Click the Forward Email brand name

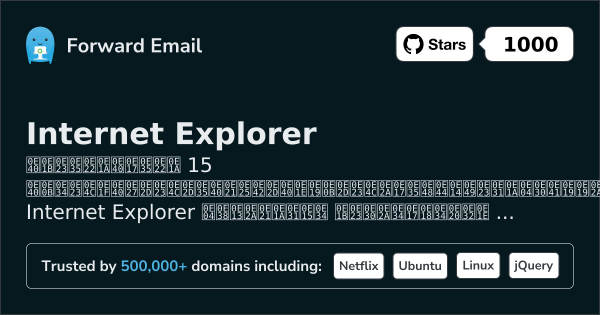pos(134,46)
